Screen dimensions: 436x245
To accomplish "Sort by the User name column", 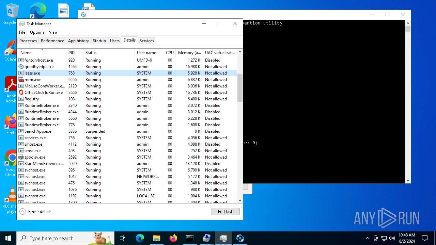I will pyautogui.click(x=149, y=53).
